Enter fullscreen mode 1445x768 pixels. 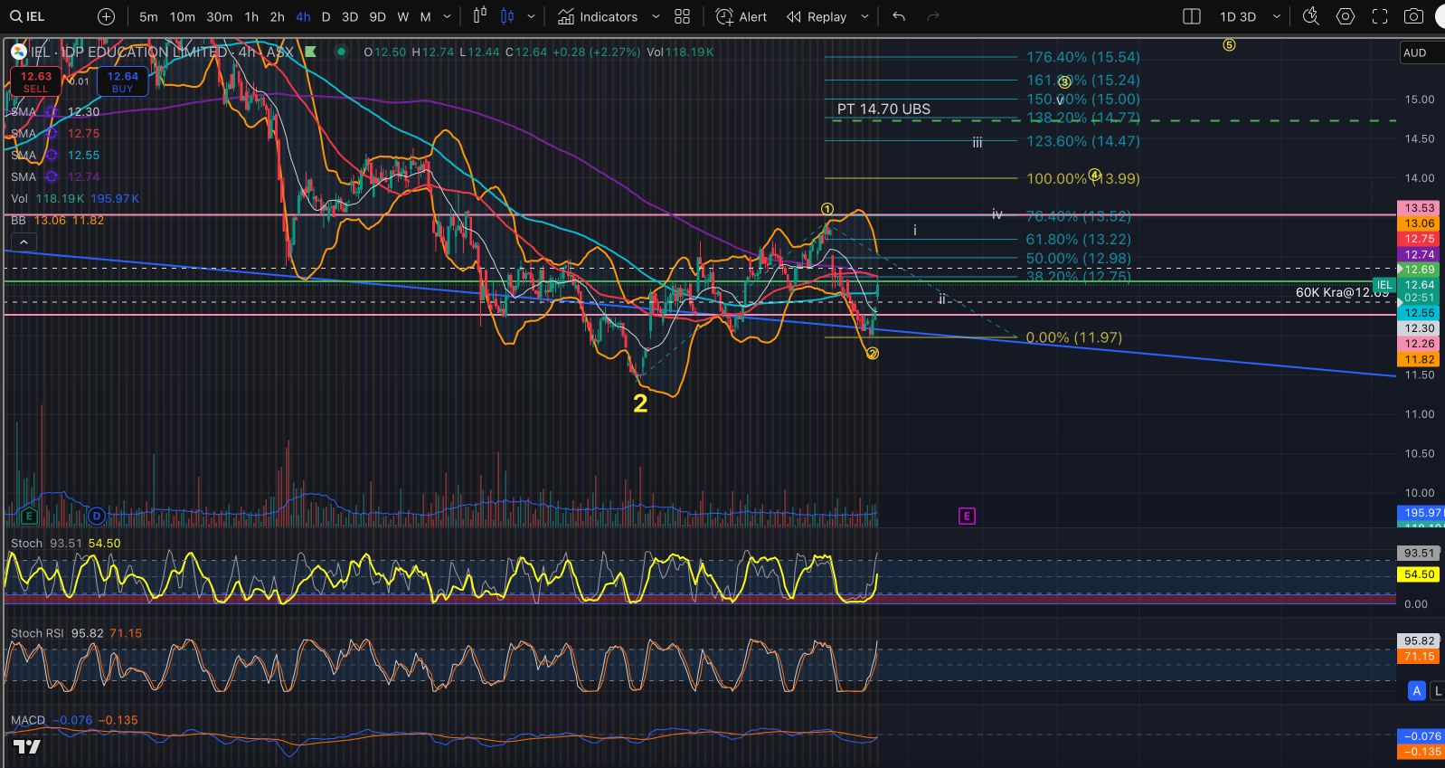coord(1380,16)
